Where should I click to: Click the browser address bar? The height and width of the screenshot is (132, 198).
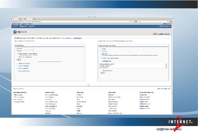coord(74,21)
